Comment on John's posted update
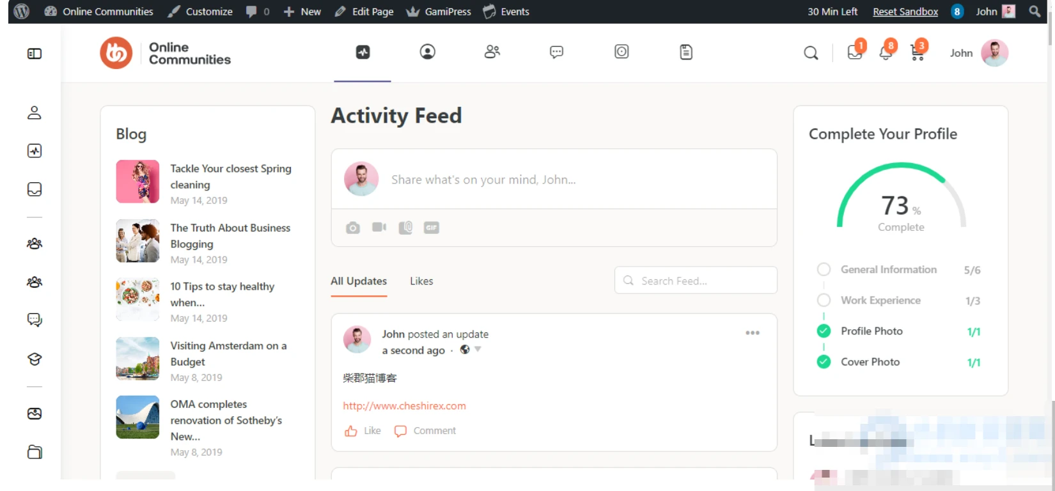The height and width of the screenshot is (491, 1055). [425, 431]
